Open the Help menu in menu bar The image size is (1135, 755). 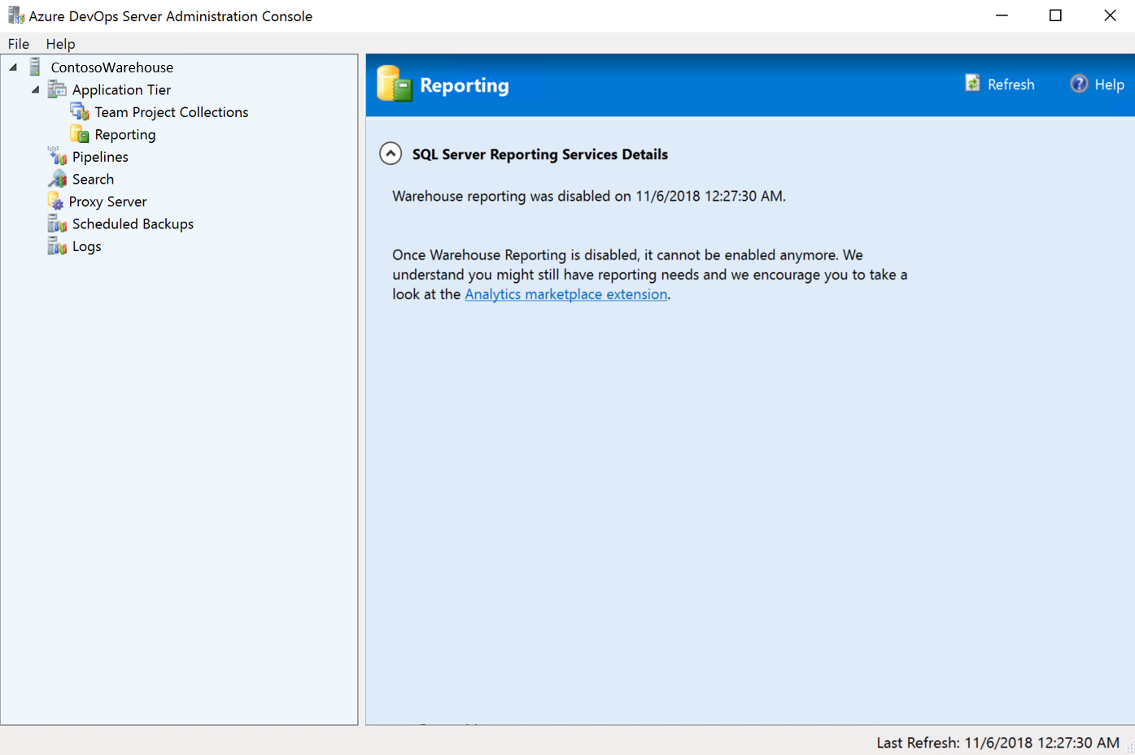(x=60, y=44)
